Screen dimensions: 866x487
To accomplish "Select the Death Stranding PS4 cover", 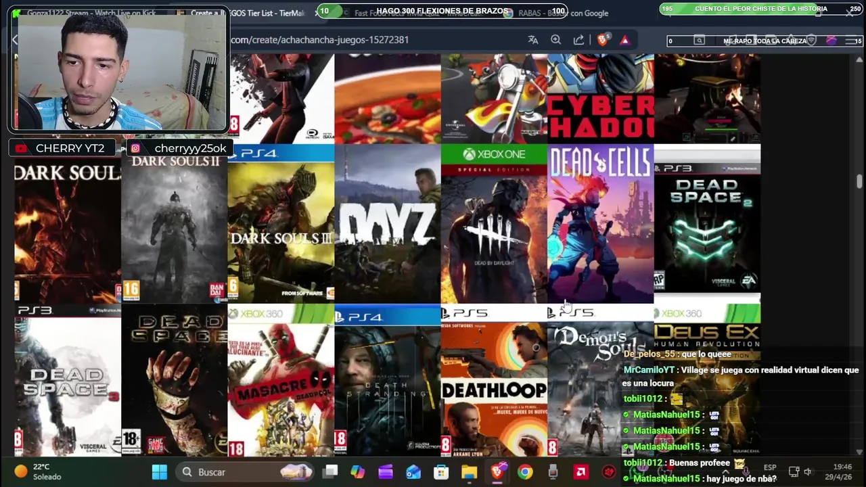I will click(388, 380).
